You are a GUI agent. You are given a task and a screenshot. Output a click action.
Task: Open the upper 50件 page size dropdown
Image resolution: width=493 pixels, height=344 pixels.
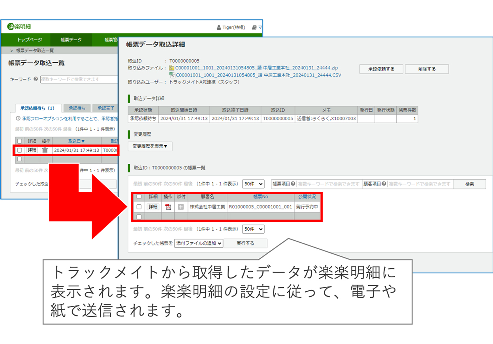[x=253, y=184]
